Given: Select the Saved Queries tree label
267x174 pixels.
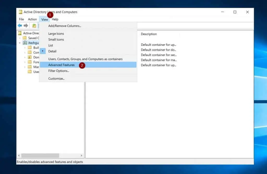Looking at the screenshot, I should [x=34, y=38].
